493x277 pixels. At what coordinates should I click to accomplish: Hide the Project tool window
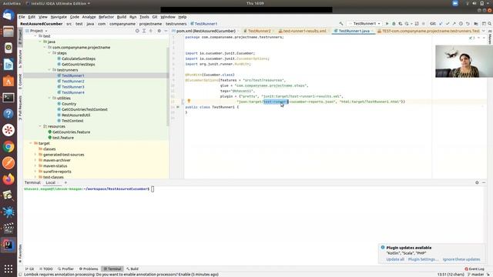click(x=166, y=31)
